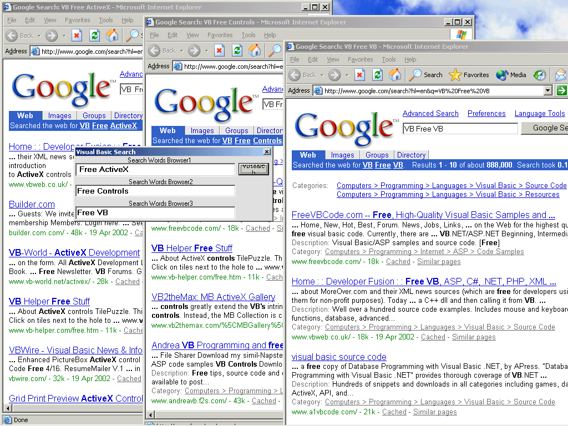This screenshot has height=426, width=568.
Task: Click Back arrow in VB Free Controls window
Action: (154, 50)
